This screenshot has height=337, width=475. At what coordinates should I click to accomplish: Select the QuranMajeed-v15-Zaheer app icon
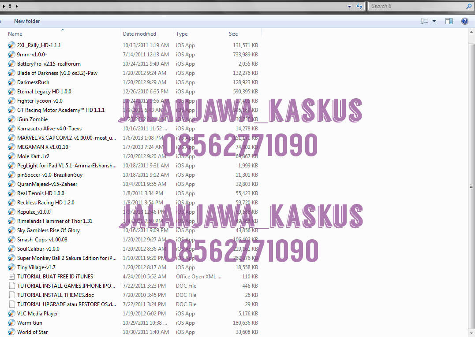click(11, 184)
